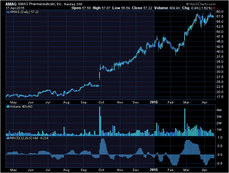Click the AMAG ticker symbol heading

[11, 4]
